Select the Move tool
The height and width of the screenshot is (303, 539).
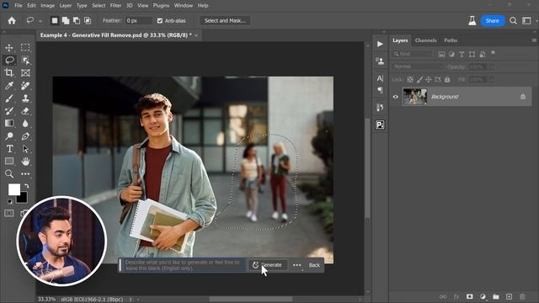9,47
